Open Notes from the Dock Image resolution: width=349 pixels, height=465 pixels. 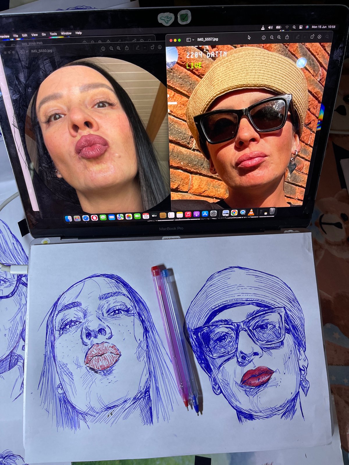point(180,215)
